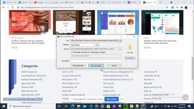The height and width of the screenshot is (109, 194).
Task: Hide the screen sharing notification
Action: 122,99
